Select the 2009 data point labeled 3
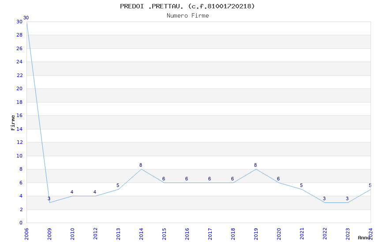This screenshot has width=375, height=242. tap(49, 203)
